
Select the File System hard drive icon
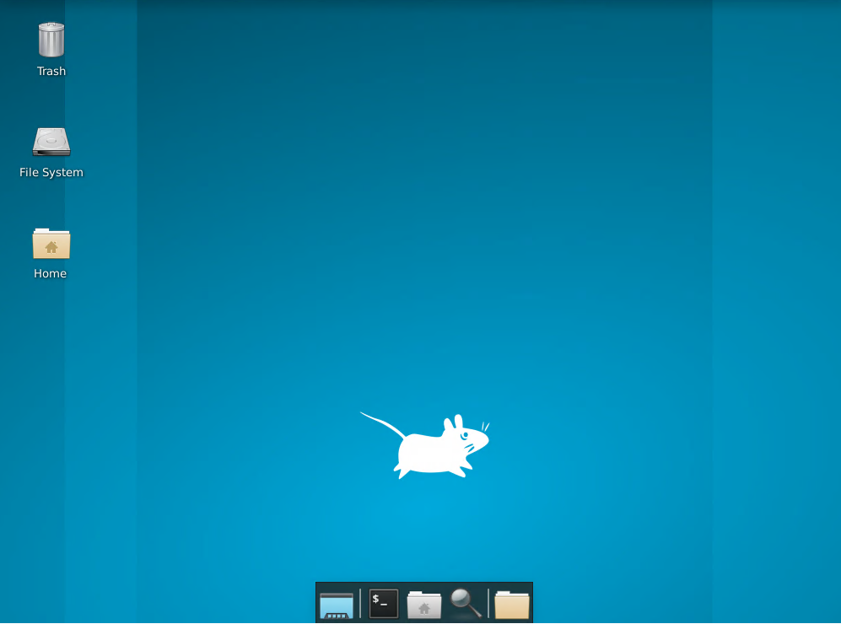coord(51,142)
